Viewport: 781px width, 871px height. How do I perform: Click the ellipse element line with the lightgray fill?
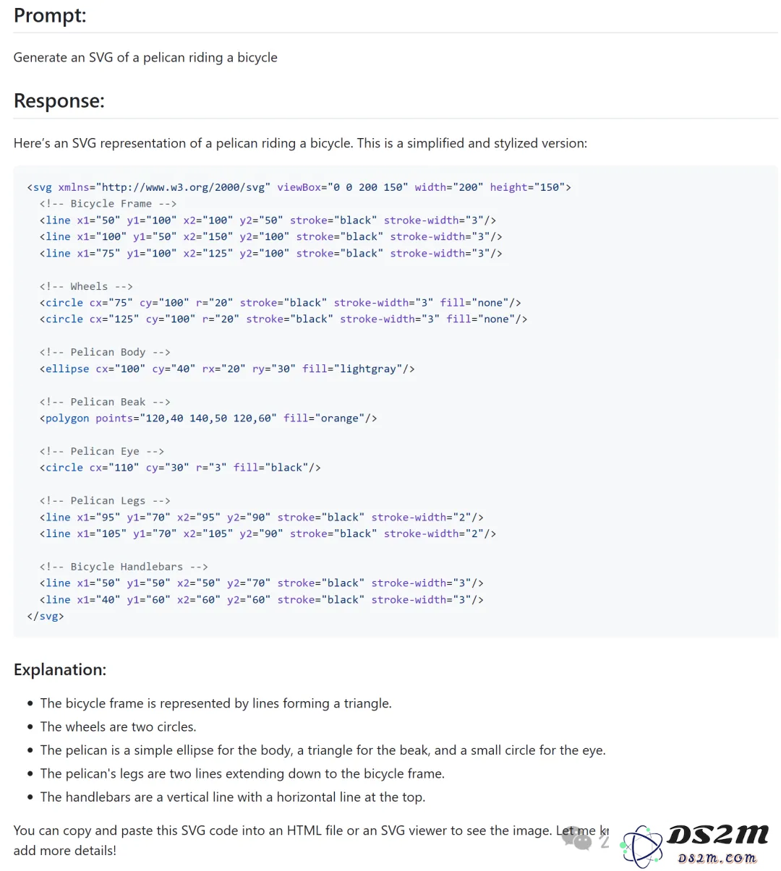tap(227, 369)
